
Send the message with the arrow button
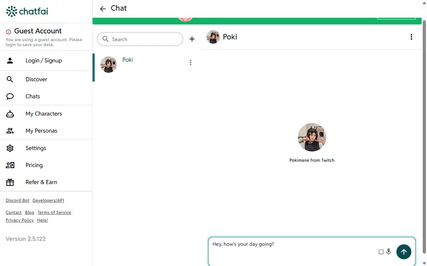pyautogui.click(x=404, y=252)
